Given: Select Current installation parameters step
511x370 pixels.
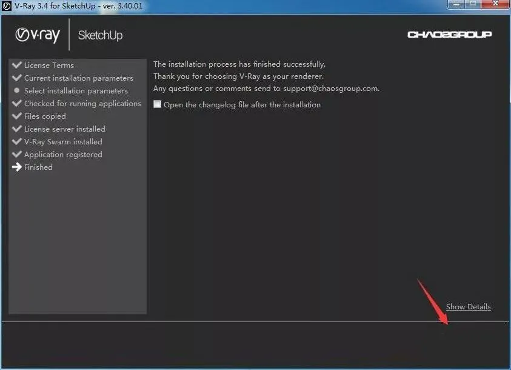Looking at the screenshot, I should [x=79, y=78].
